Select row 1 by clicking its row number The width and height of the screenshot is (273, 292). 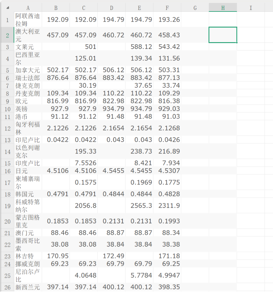[7, 20]
